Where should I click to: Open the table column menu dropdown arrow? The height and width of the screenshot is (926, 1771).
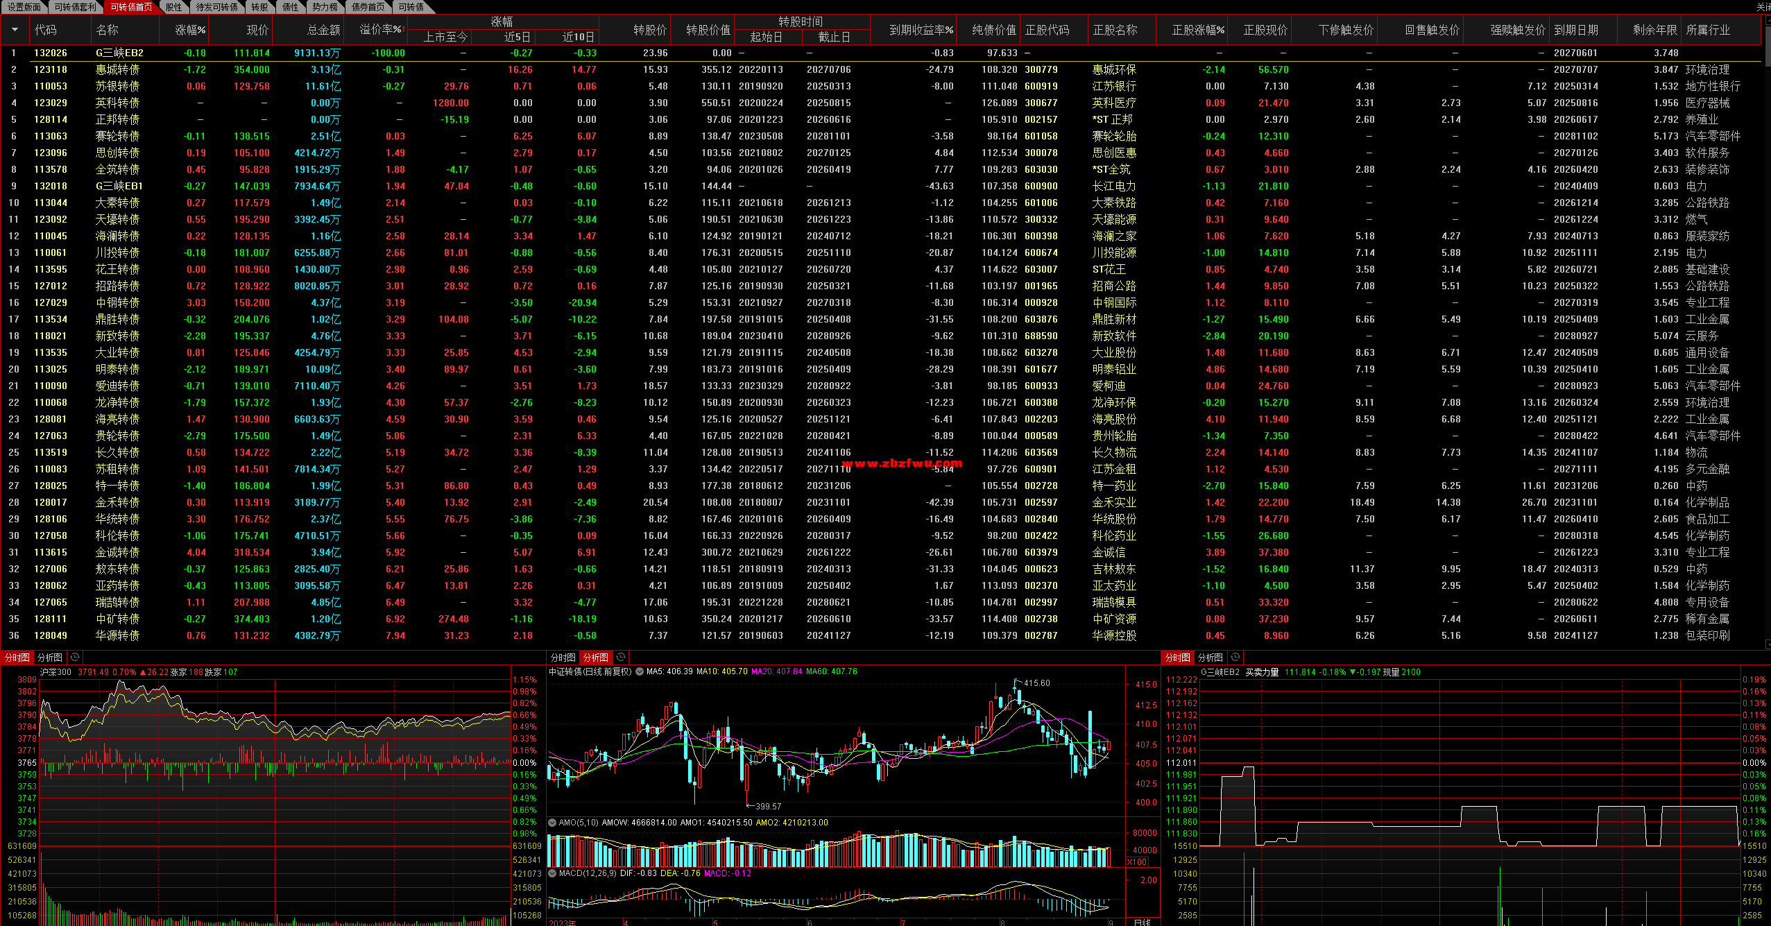point(15,30)
